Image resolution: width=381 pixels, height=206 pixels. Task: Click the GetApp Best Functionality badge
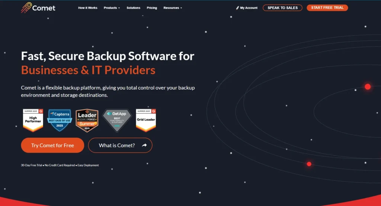pos(117,120)
